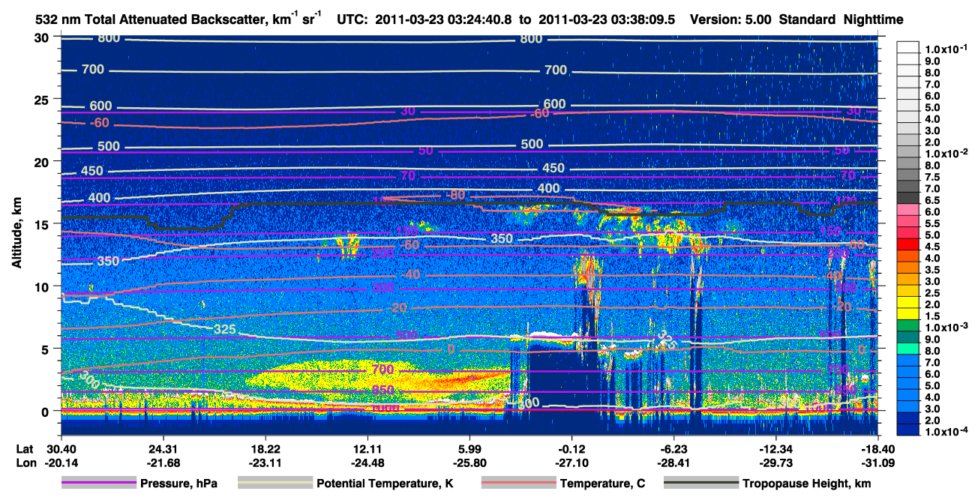975x500 pixels.
Task: Click colorbar label '2.5'
Action: coord(932,293)
